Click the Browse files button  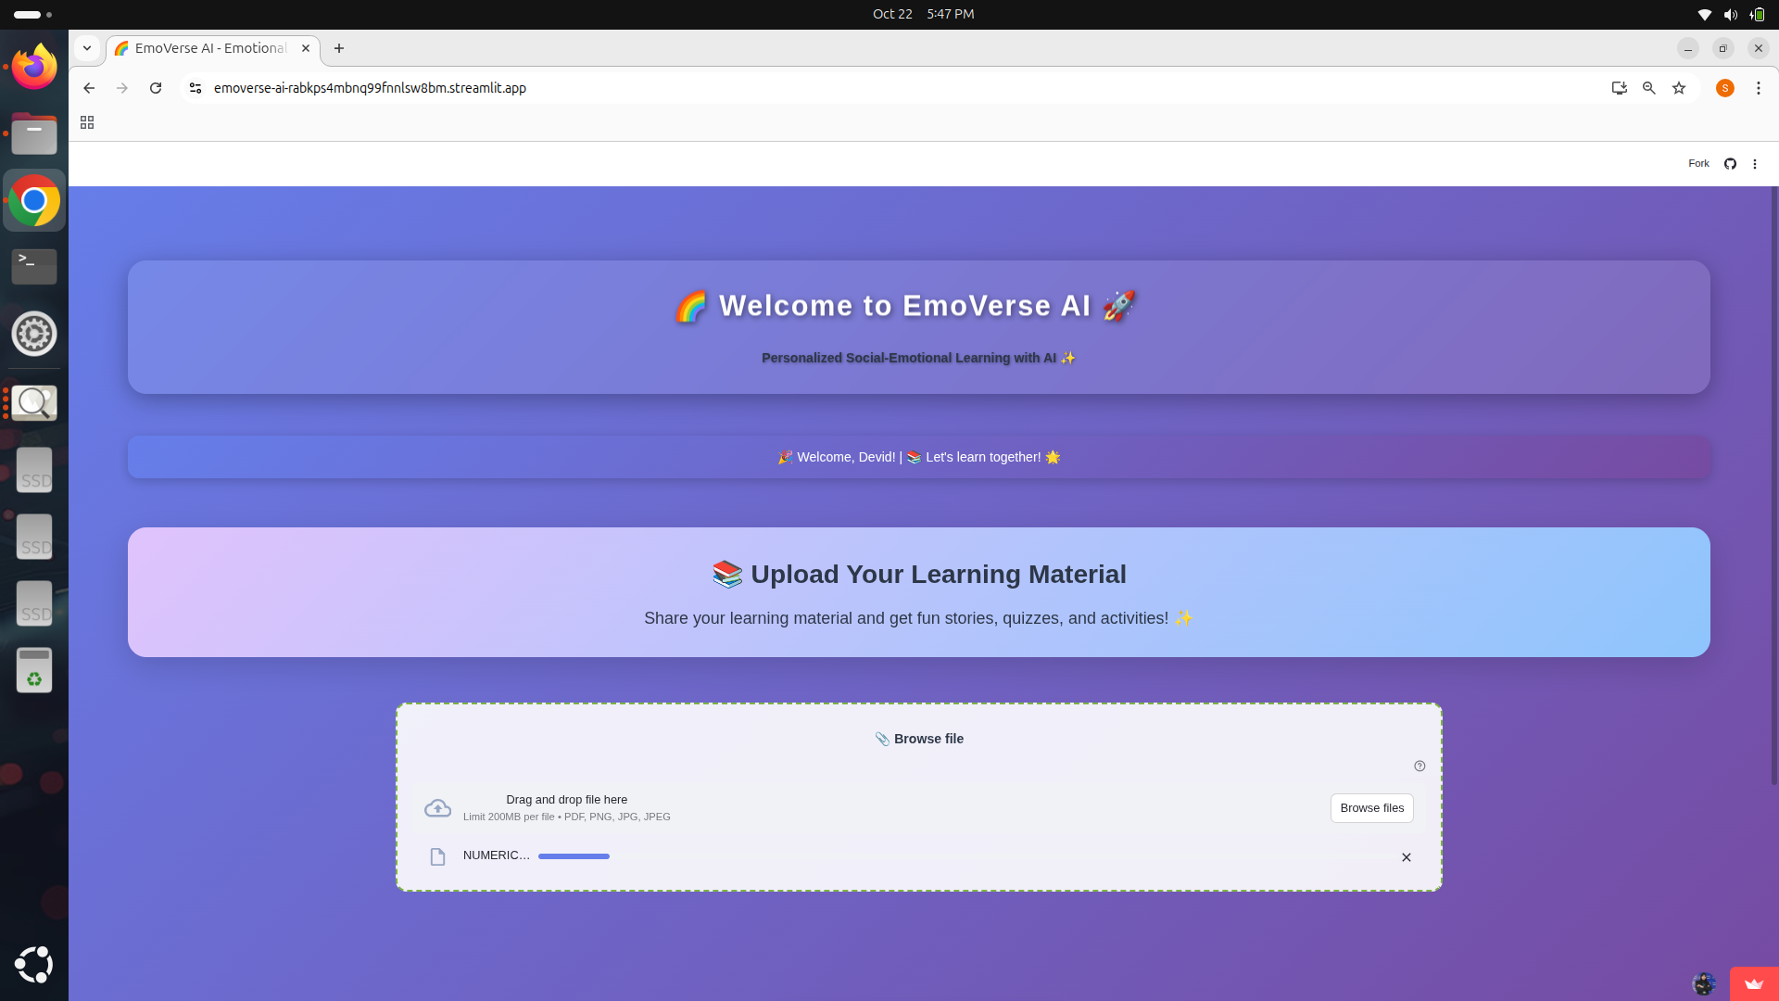point(1371,808)
